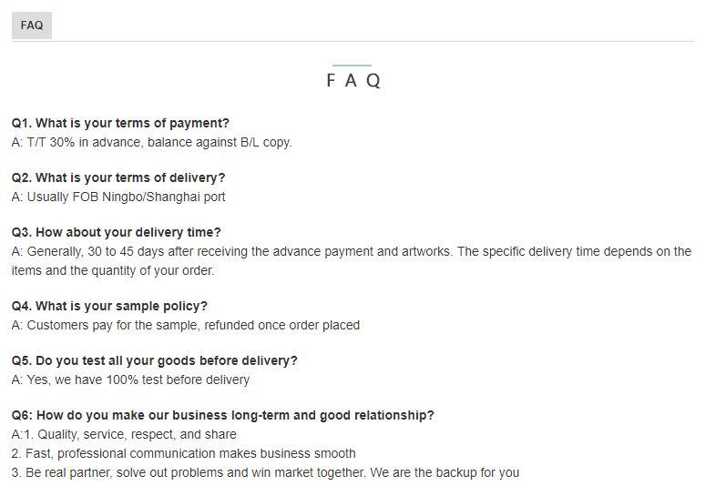Click the words 'B/L copy' in the Q1 answer
Image resolution: width=705 pixels, height=496 pixels.
pos(266,142)
